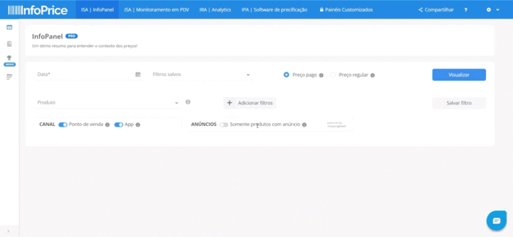Screen dimensions: 513x237
Task: Click info icon next to App
Action: tap(138, 125)
